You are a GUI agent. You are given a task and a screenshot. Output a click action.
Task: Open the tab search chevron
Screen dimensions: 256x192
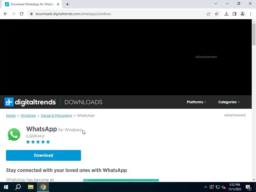pyautogui.click(x=216, y=3)
